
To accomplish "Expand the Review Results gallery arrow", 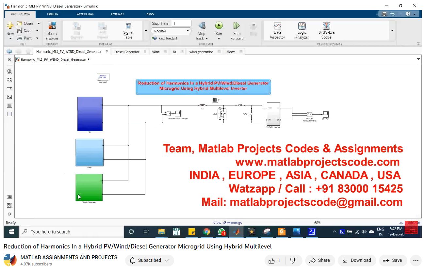I will coord(392,31).
